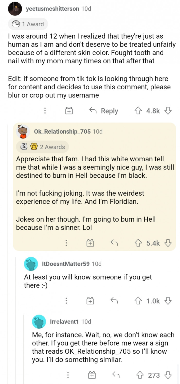
Task: Upvote ItDoesntMatter59's reply
Action: point(138,301)
